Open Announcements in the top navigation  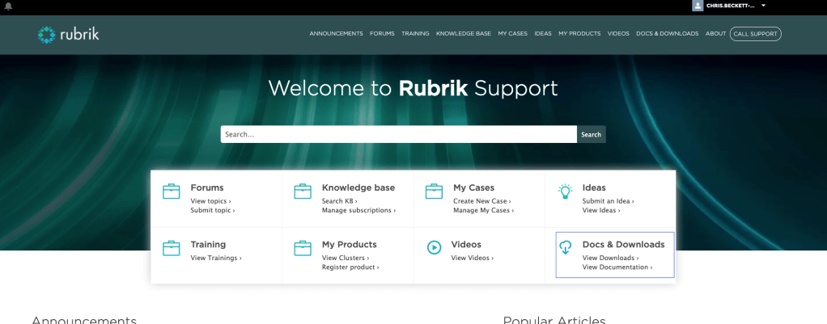[336, 34]
